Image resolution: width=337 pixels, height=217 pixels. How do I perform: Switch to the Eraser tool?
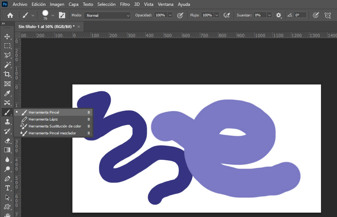click(x=7, y=141)
